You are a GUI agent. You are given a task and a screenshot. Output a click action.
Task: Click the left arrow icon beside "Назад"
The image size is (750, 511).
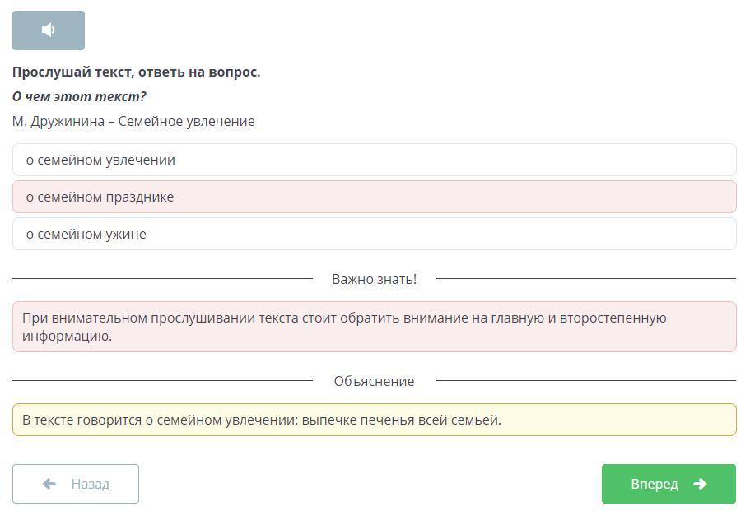click(x=49, y=484)
